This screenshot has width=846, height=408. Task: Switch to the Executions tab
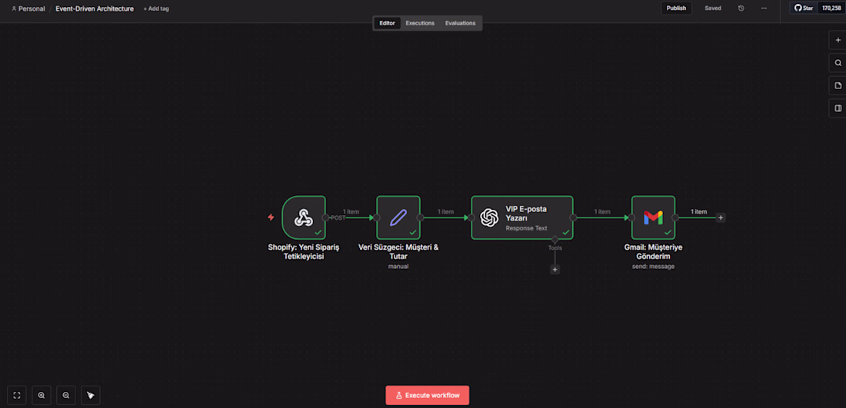(420, 23)
